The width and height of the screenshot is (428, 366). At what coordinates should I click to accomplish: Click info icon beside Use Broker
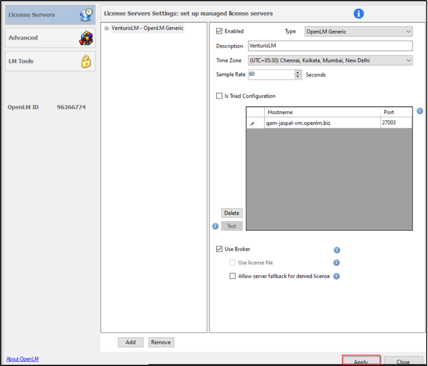coord(337,250)
